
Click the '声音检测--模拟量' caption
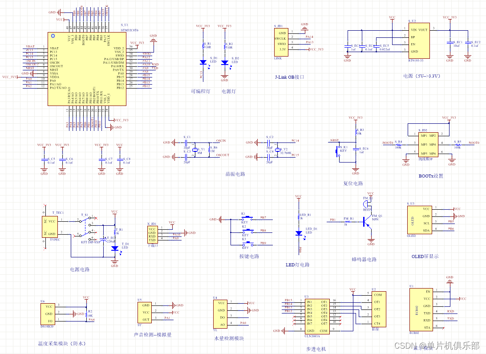tap(153, 334)
